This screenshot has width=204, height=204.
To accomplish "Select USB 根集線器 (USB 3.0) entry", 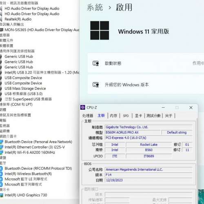I will 24,94.
